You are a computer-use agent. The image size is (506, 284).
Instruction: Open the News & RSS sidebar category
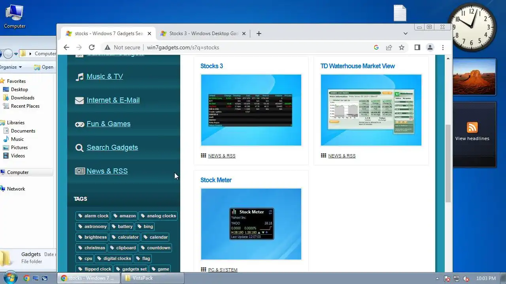[x=107, y=171]
